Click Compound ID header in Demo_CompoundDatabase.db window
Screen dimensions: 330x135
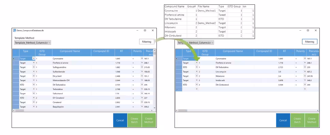[103, 53]
